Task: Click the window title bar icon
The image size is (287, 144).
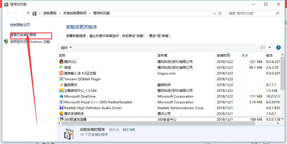Action: point(6,4)
